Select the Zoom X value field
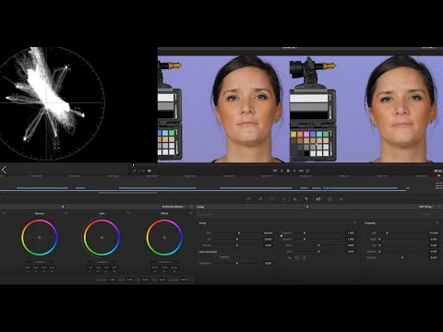The image size is (443, 332). (351, 233)
